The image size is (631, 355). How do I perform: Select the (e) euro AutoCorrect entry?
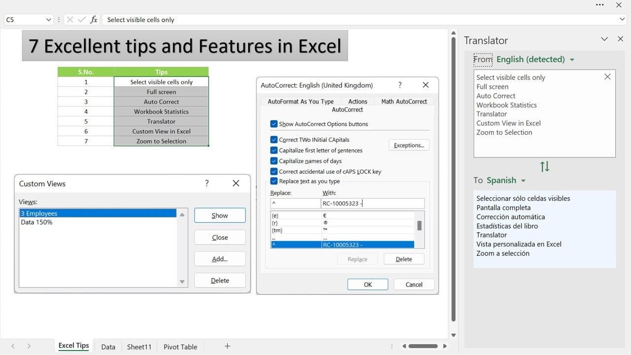(343, 215)
